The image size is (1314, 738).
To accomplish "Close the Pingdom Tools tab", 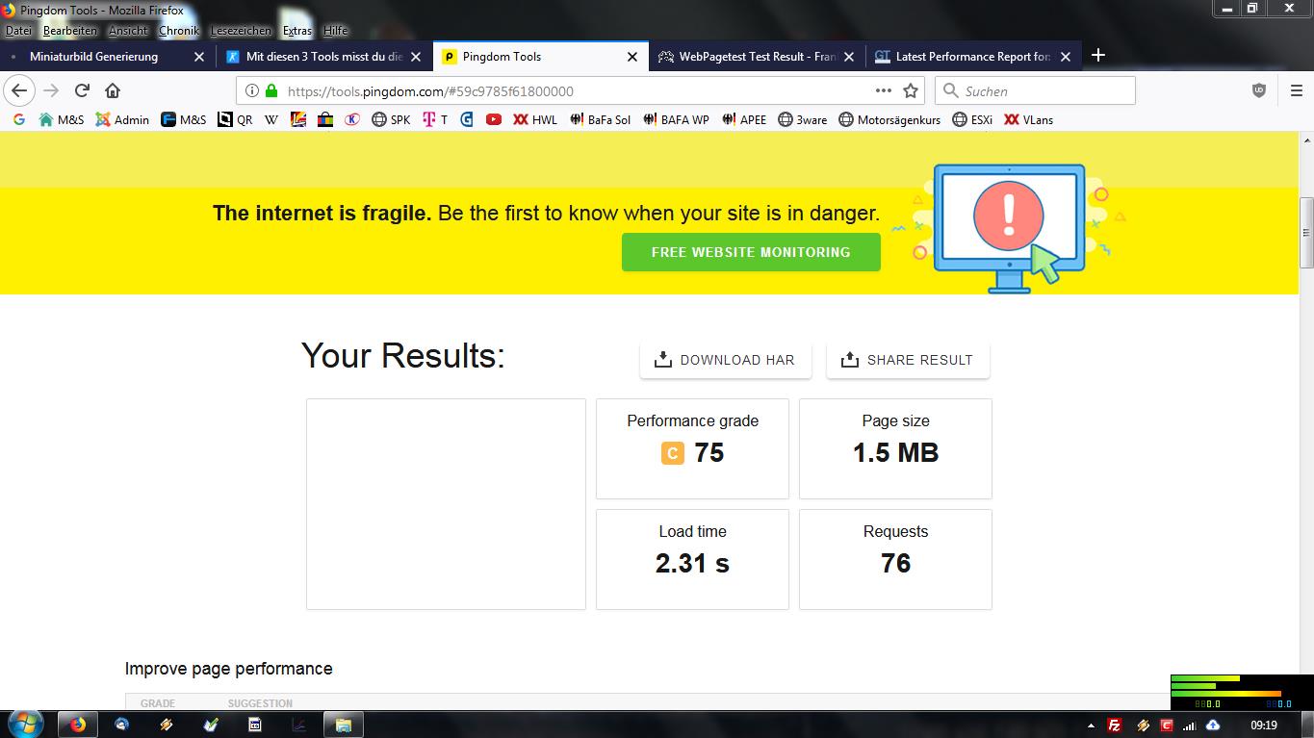I will [632, 57].
